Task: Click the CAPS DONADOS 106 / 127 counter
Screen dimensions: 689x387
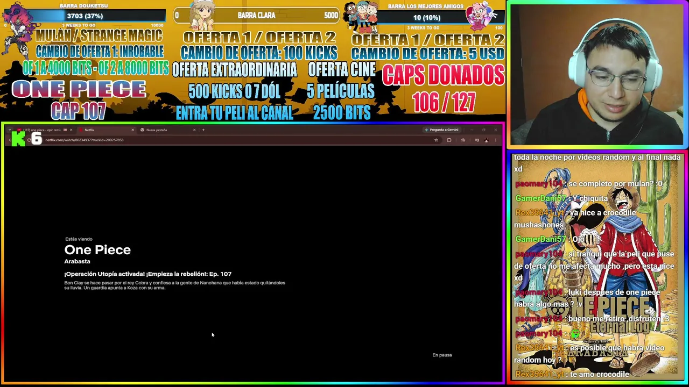Action: pyautogui.click(x=444, y=89)
